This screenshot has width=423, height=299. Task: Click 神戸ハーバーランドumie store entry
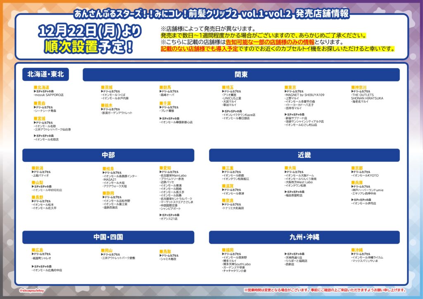point(368,190)
